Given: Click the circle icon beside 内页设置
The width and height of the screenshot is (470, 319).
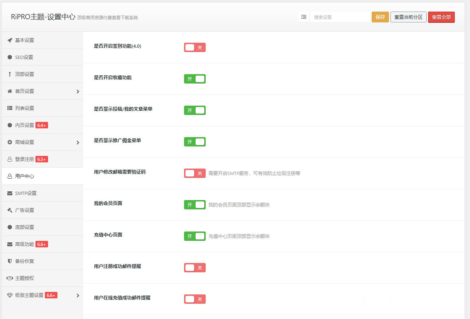Looking at the screenshot, I should tap(10, 125).
